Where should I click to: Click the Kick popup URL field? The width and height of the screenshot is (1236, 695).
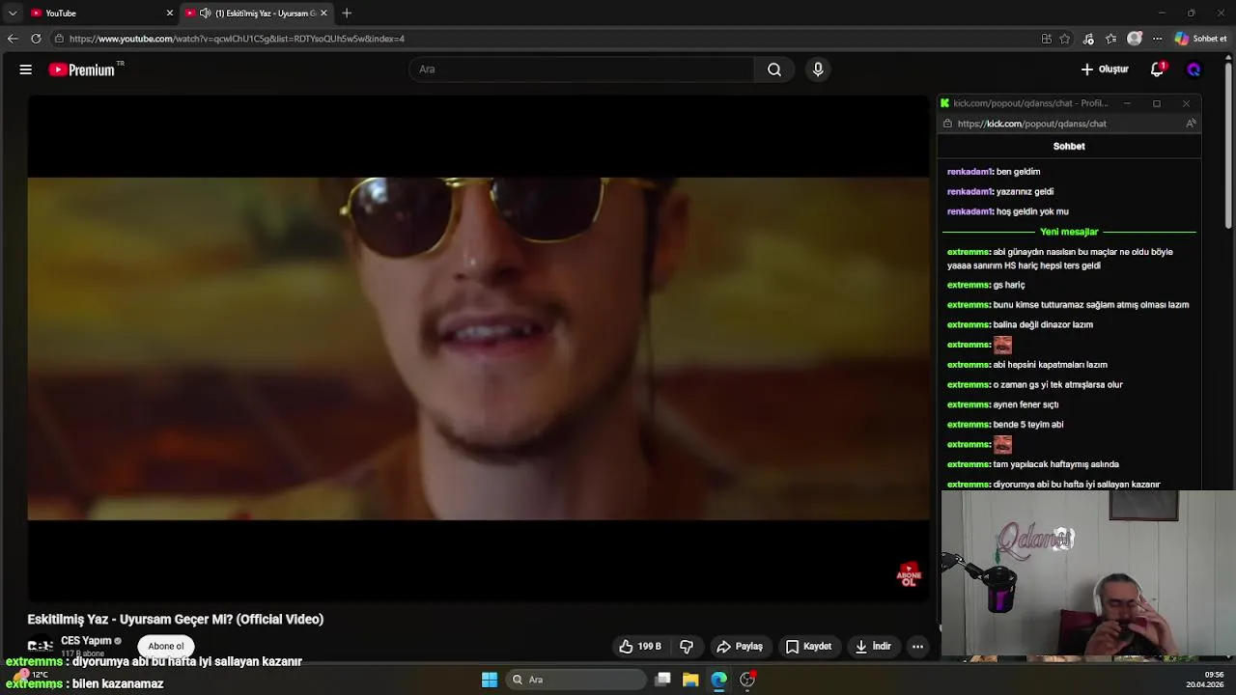tap(1031, 124)
